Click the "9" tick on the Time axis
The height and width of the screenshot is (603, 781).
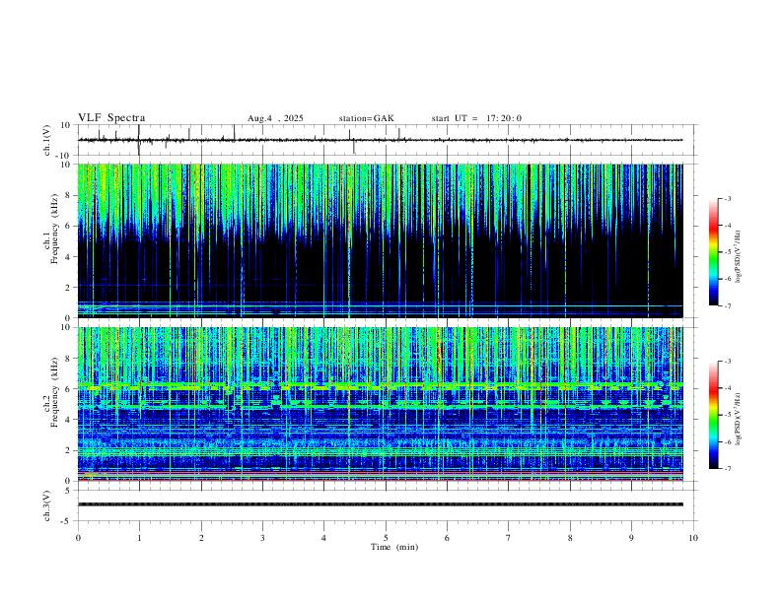[631, 538]
